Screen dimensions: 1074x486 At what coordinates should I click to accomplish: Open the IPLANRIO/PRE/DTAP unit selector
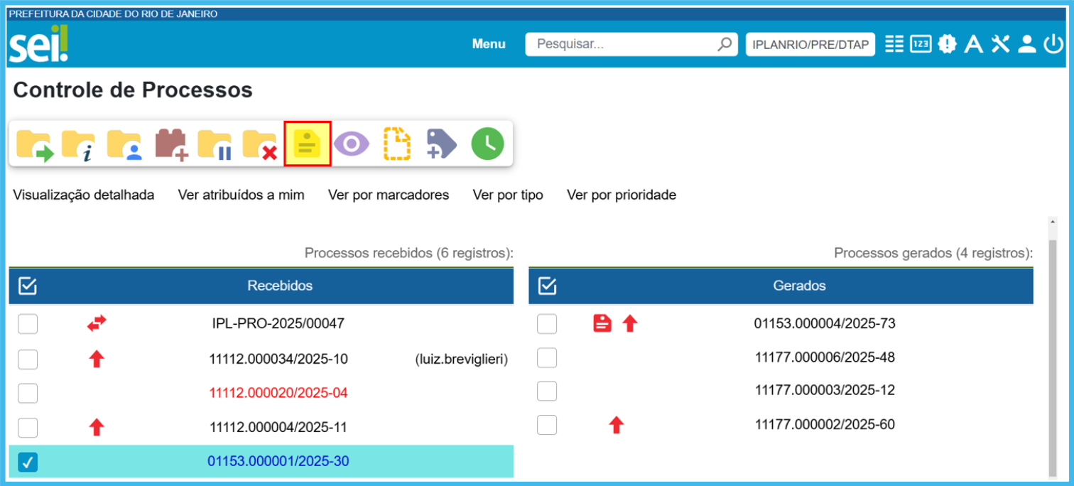point(810,44)
